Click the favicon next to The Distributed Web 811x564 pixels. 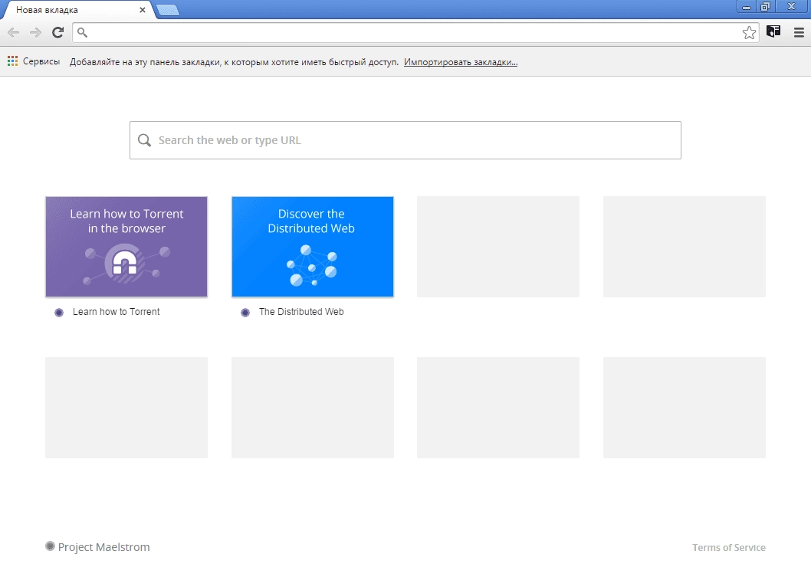[x=245, y=312]
